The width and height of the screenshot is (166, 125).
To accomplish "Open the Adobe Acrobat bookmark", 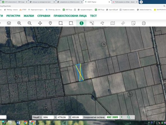I will [x=144, y=10].
